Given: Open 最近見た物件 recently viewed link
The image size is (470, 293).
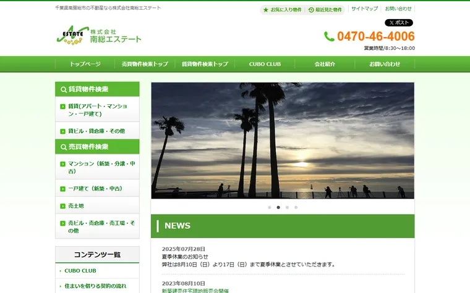Looking at the screenshot, I should (328, 10).
